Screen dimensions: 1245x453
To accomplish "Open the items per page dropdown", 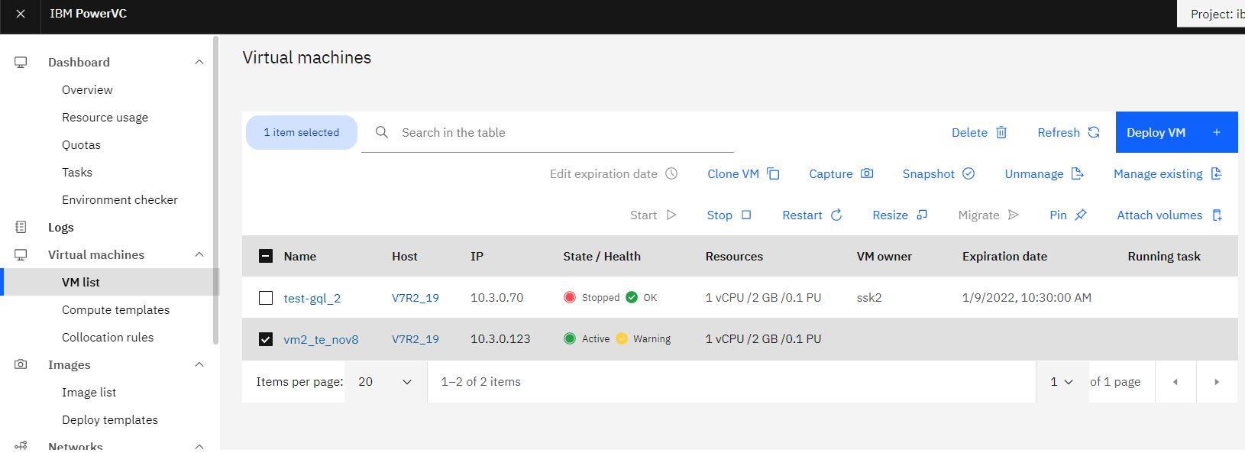I will point(386,382).
